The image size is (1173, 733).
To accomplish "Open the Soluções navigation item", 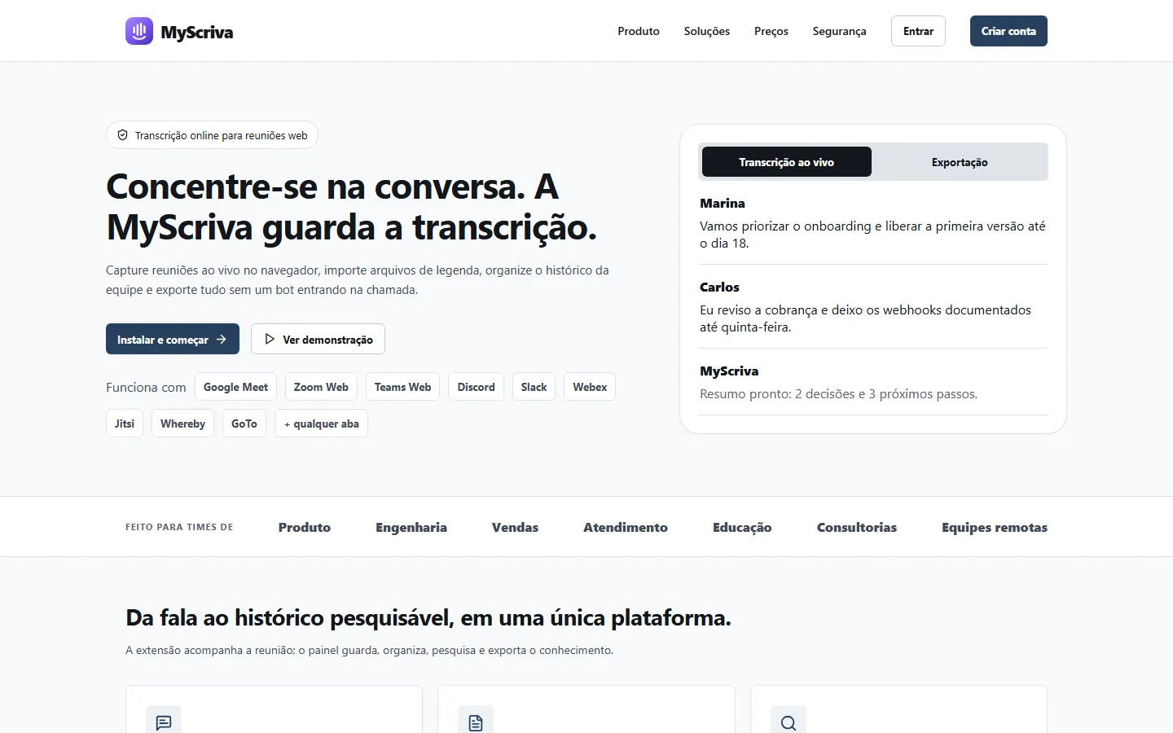I will [707, 31].
